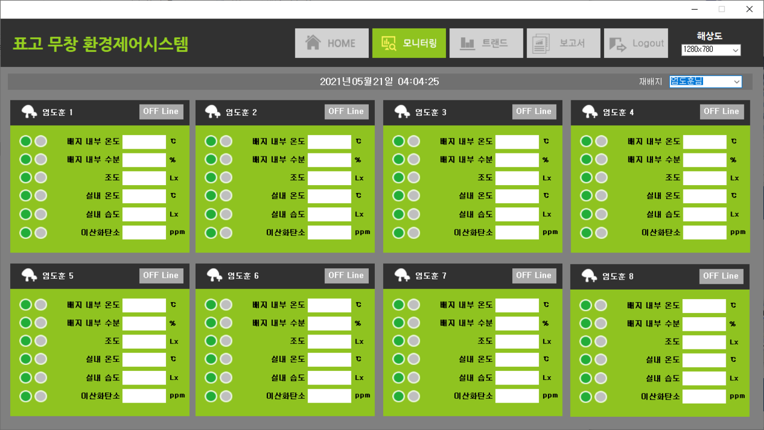Click green indicator for 배지 내부 수분 in 엄도훈 3

[398, 159]
